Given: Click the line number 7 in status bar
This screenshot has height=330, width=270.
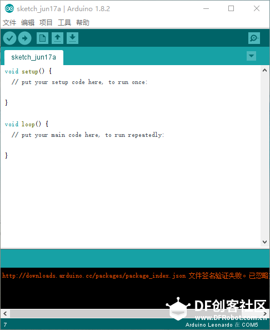Looking at the screenshot, I should [x=5, y=325].
